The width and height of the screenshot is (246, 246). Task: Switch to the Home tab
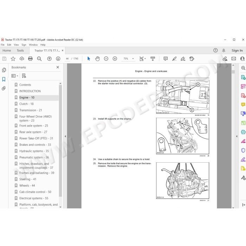click(x=7, y=51)
